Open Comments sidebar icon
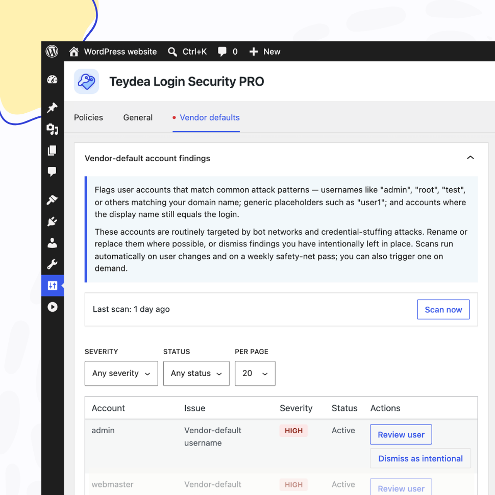This screenshot has width=495, height=495. click(x=53, y=172)
